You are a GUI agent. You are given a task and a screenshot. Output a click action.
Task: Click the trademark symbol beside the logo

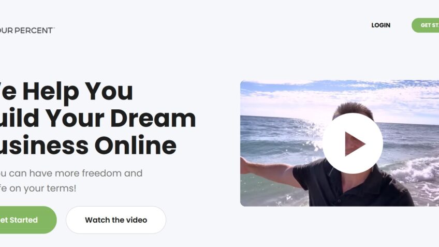coord(54,28)
